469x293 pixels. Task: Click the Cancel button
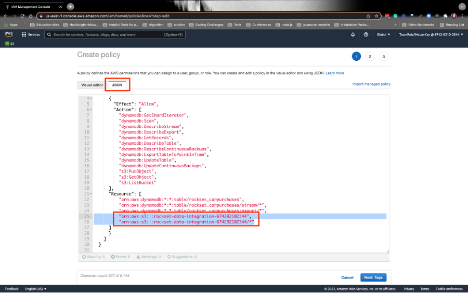[x=347, y=277]
